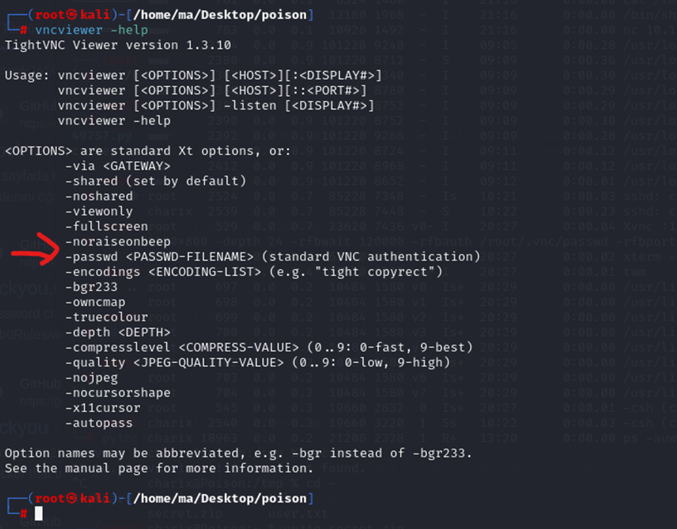Click the white terminal cursor block
Image resolution: width=677 pixels, height=529 pixels.
[39, 514]
